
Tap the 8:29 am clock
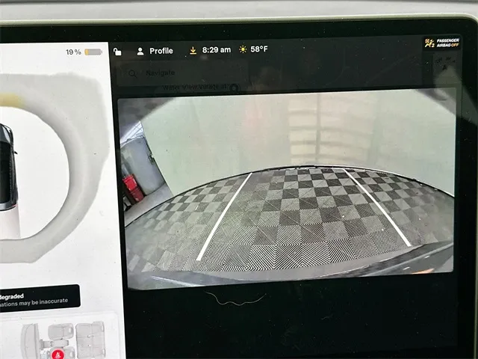click(217, 50)
